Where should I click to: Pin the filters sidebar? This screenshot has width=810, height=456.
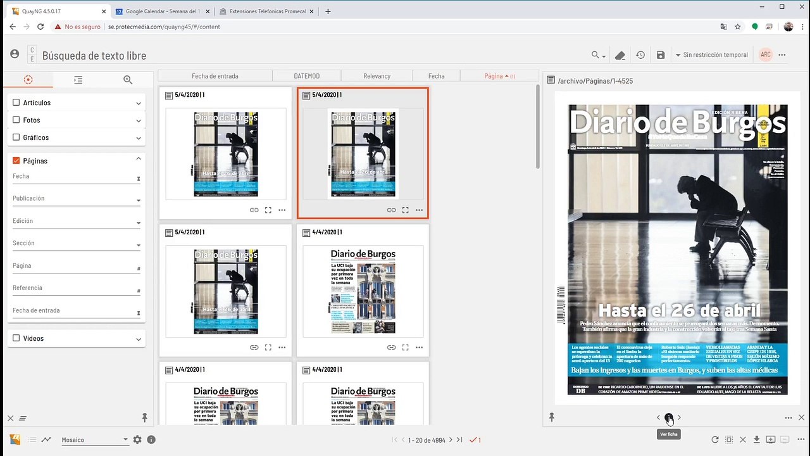coord(144,417)
